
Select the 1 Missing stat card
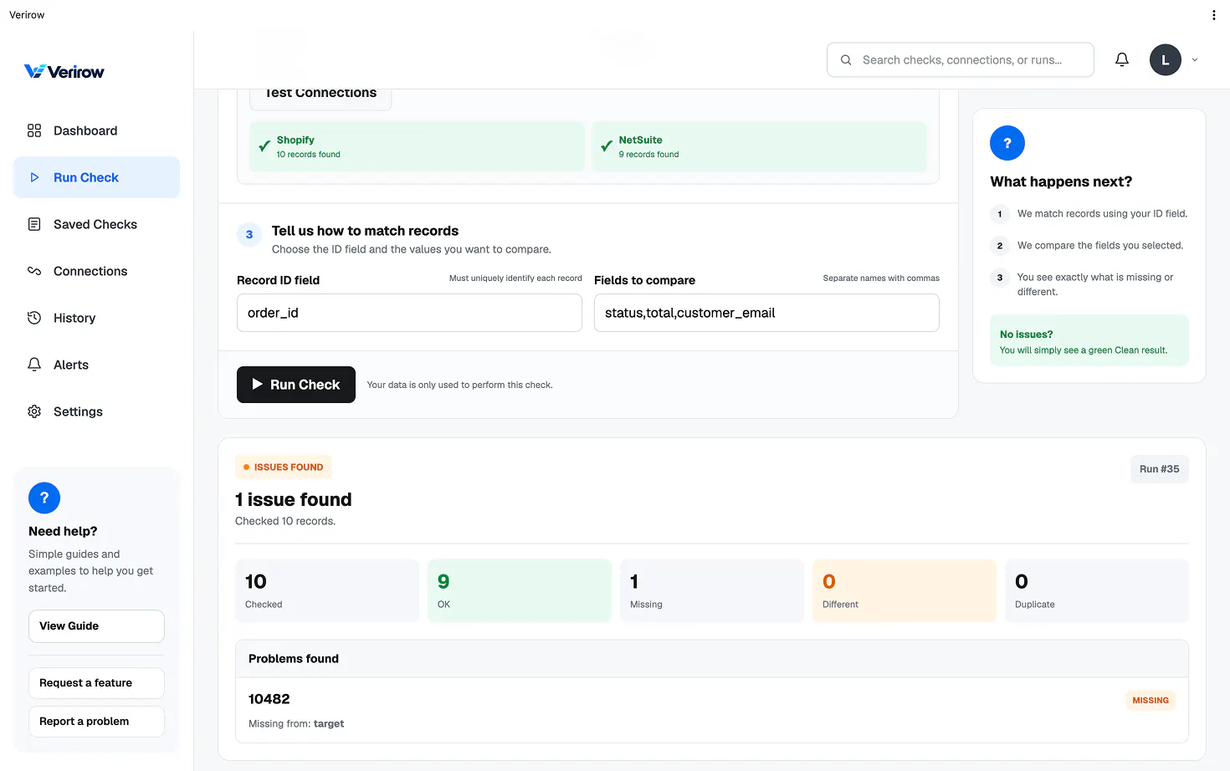pyautogui.click(x=712, y=590)
